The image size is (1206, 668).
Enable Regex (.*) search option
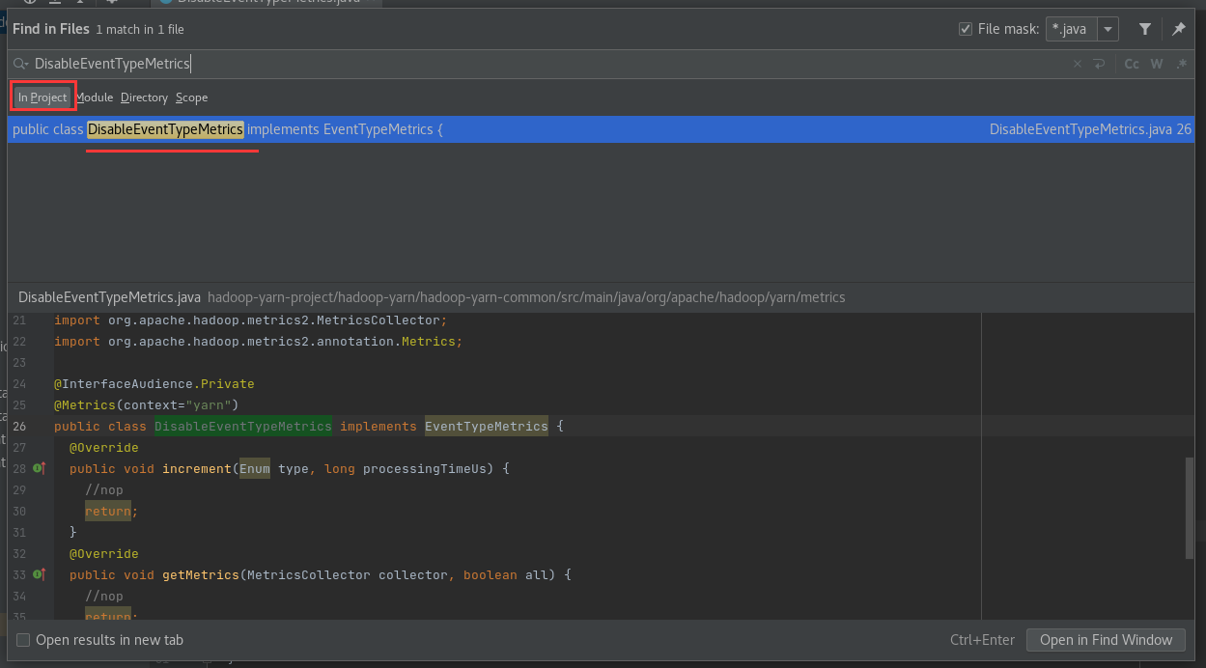pos(1182,65)
